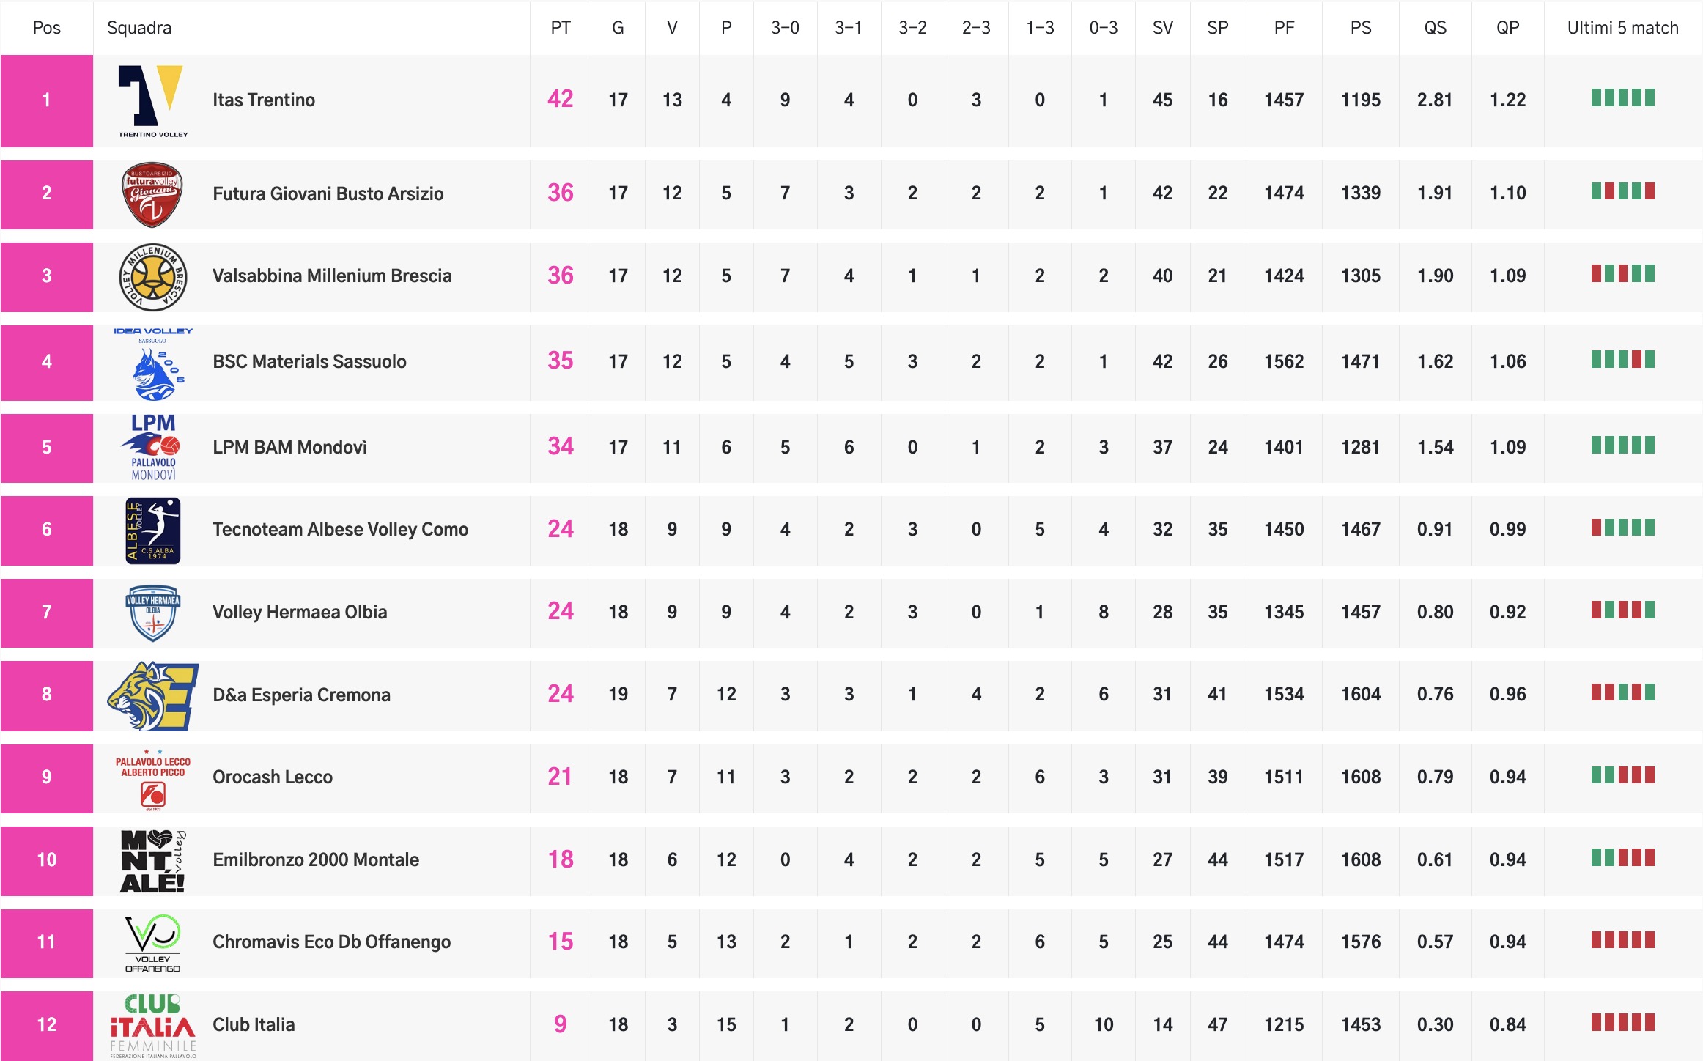Open the Itas Trentino team name link
Image resolution: width=1703 pixels, height=1061 pixels.
point(264,100)
